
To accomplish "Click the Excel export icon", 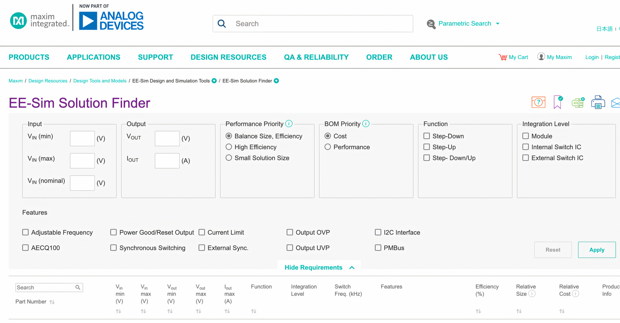I will pyautogui.click(x=577, y=102).
